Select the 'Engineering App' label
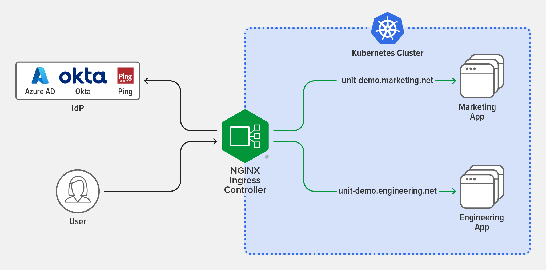546x270 pixels. pos(482,222)
